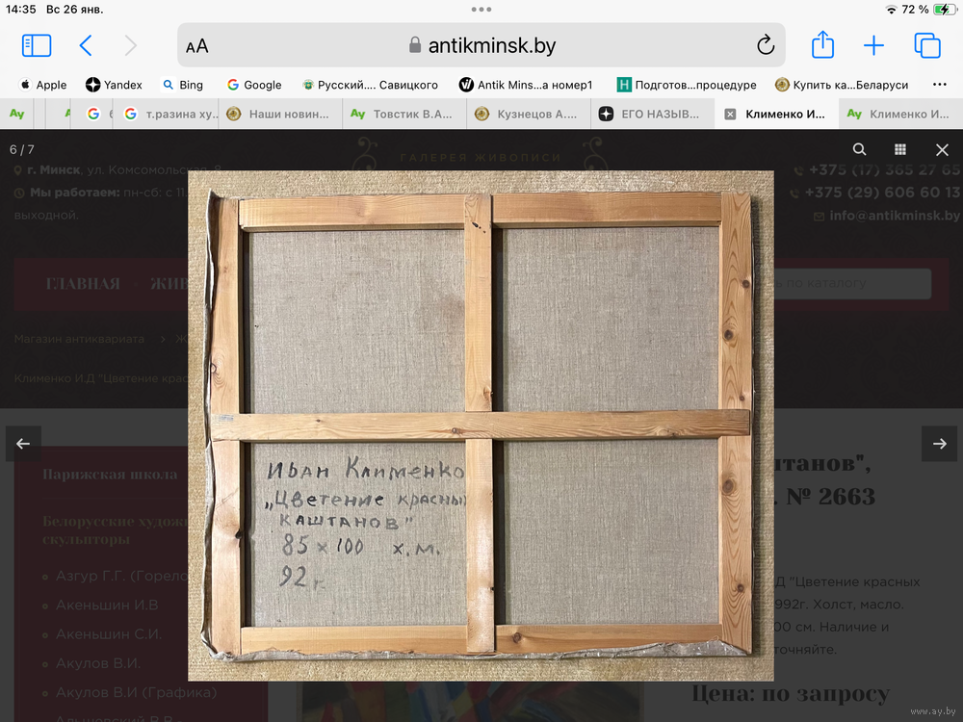
Task: Close the active Клименко И. tab
Action: pos(730,114)
